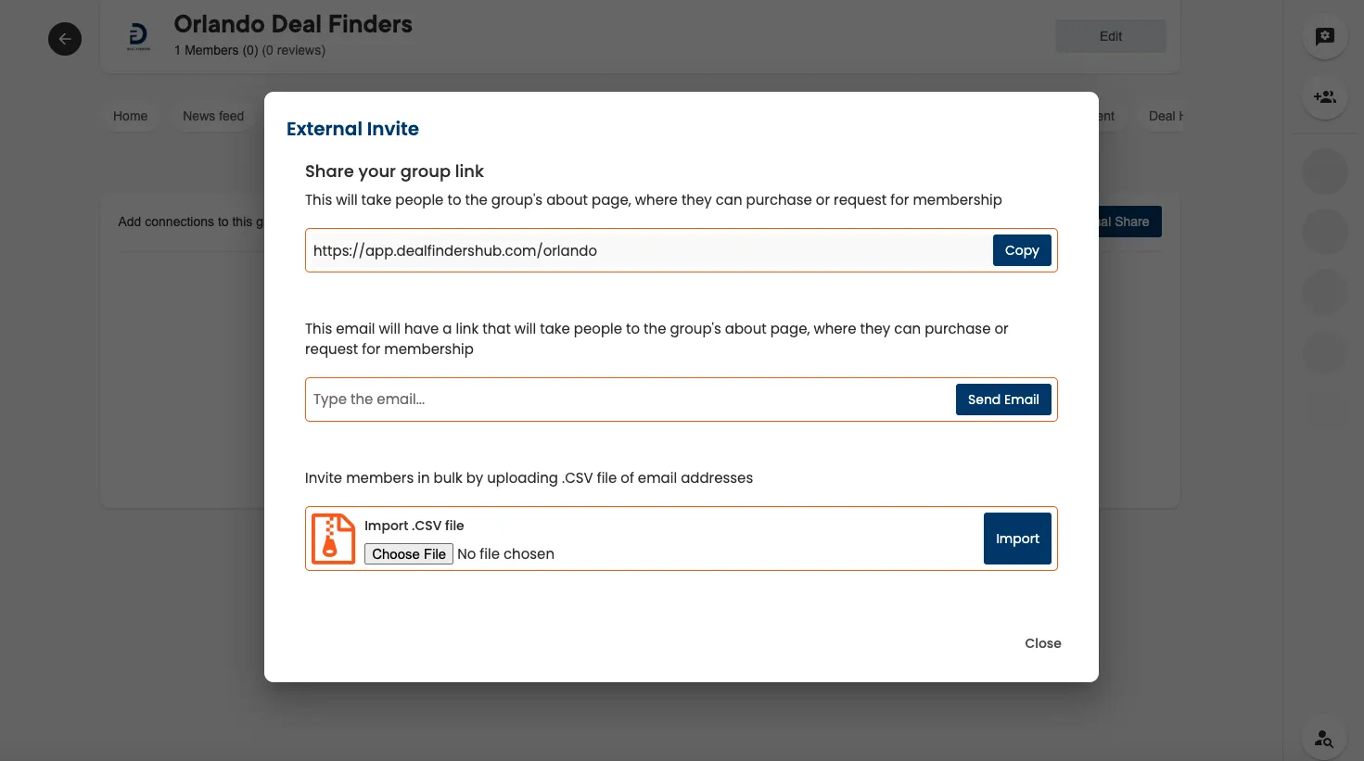Click the Send Email button
1364x761 pixels.
pos(1003,400)
